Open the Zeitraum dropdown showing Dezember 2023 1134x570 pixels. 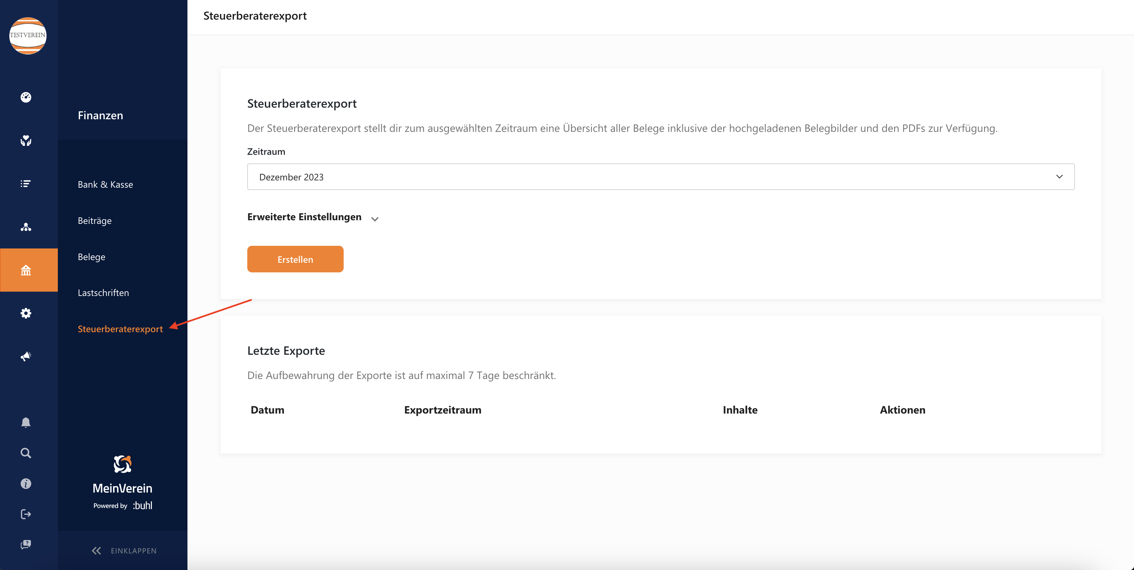pos(661,177)
